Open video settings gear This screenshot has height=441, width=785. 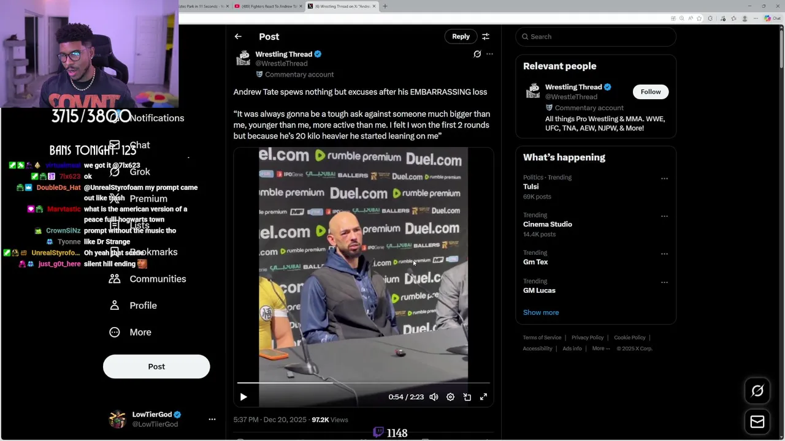pos(450,397)
